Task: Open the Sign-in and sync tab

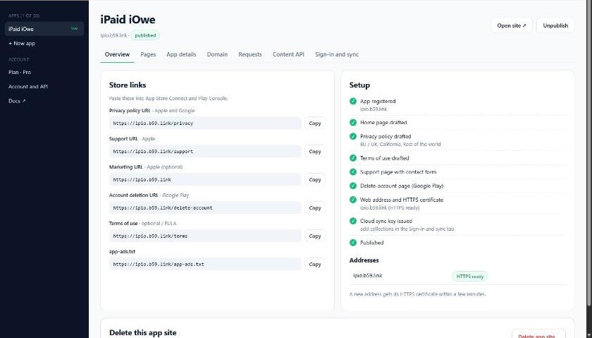Action: tap(337, 54)
